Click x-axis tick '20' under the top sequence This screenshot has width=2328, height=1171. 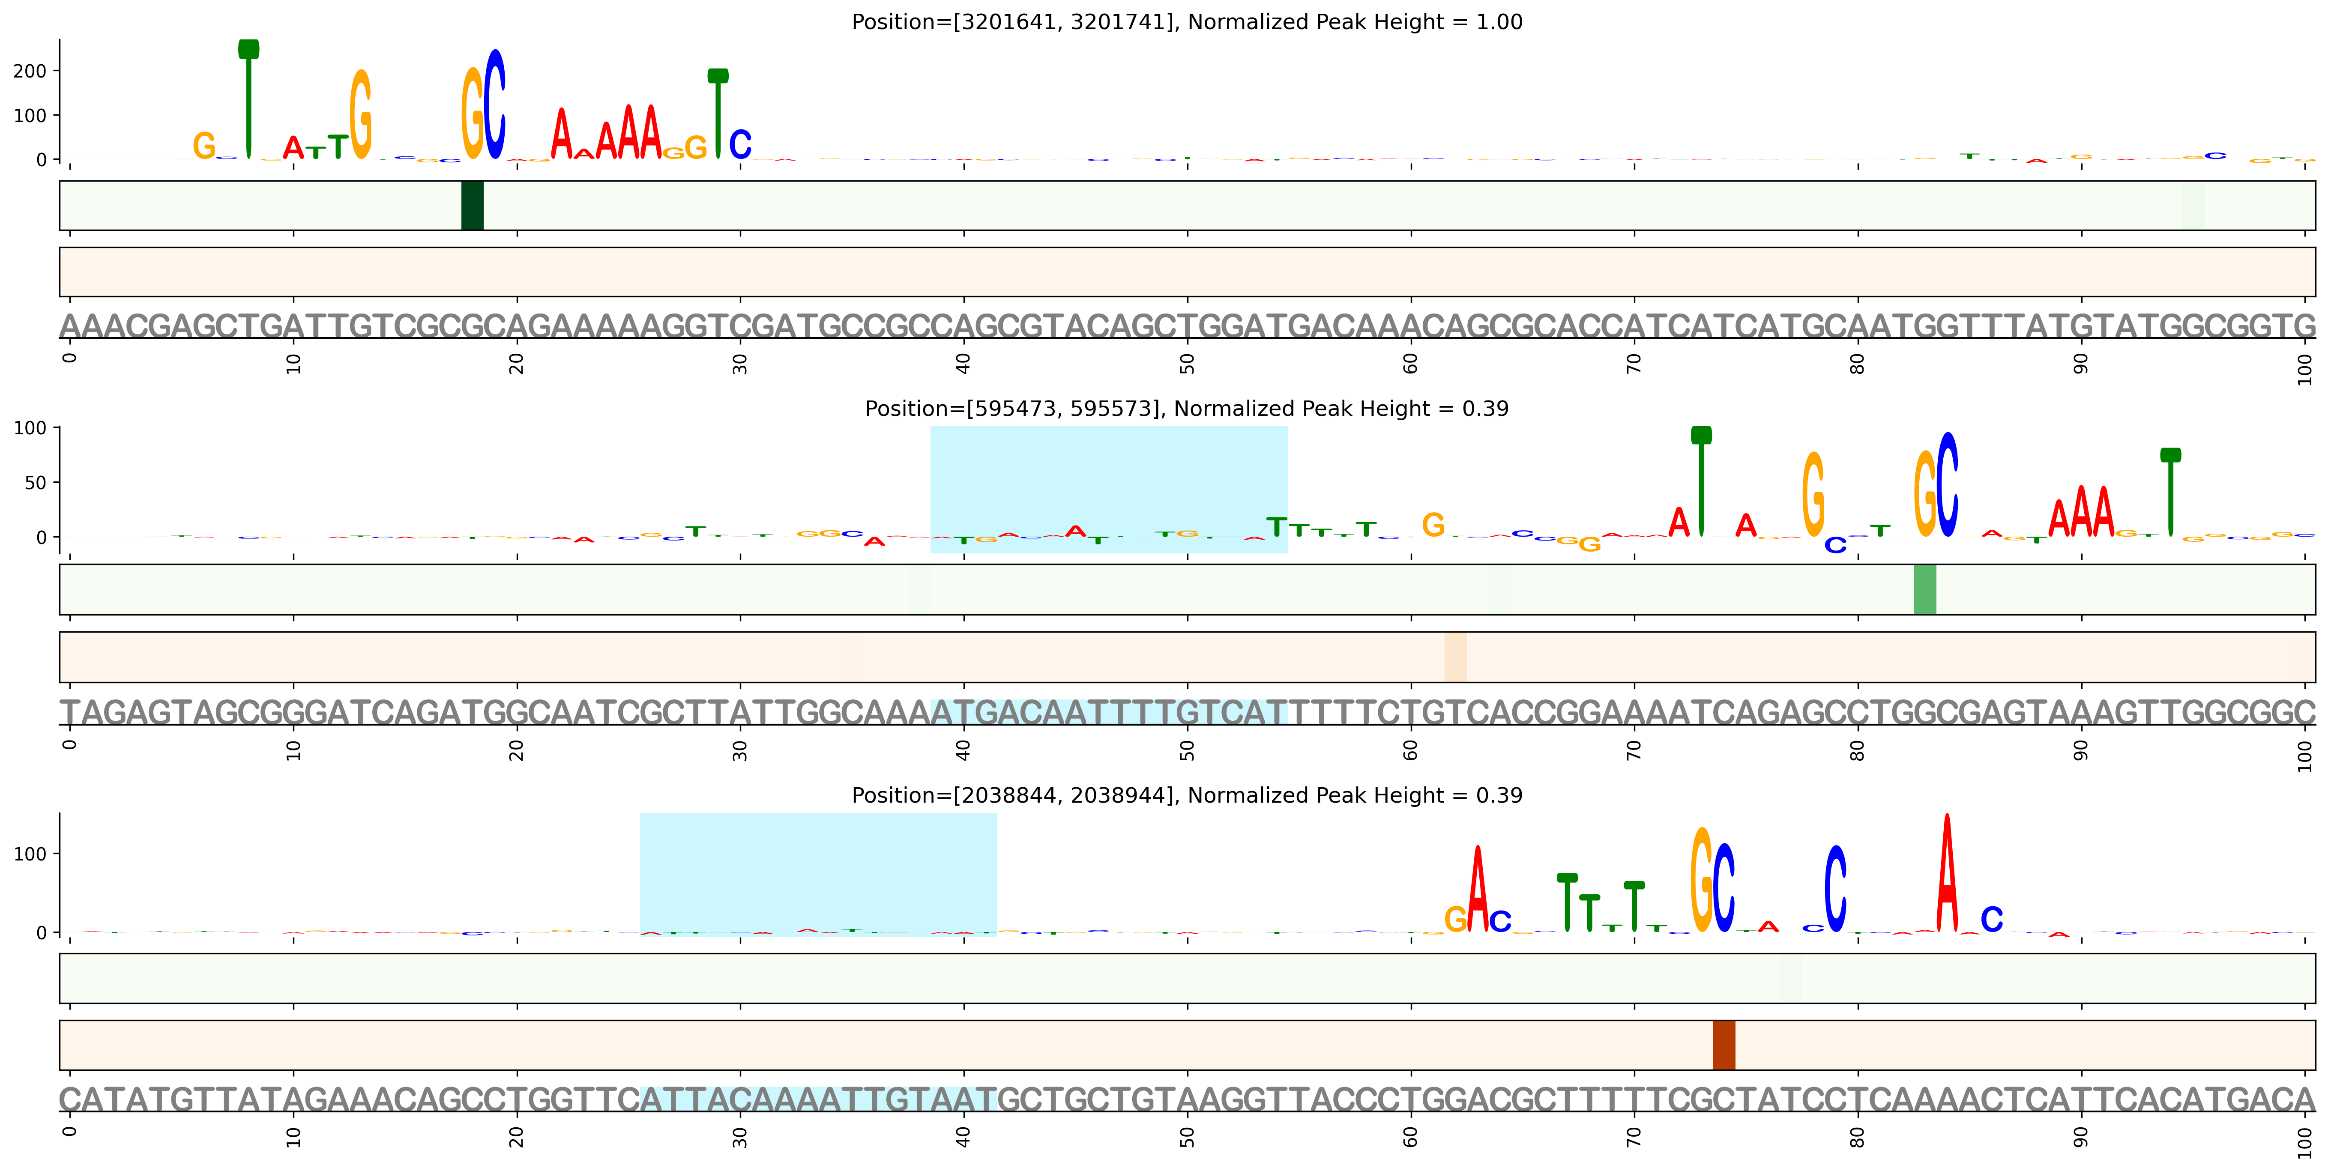click(516, 364)
